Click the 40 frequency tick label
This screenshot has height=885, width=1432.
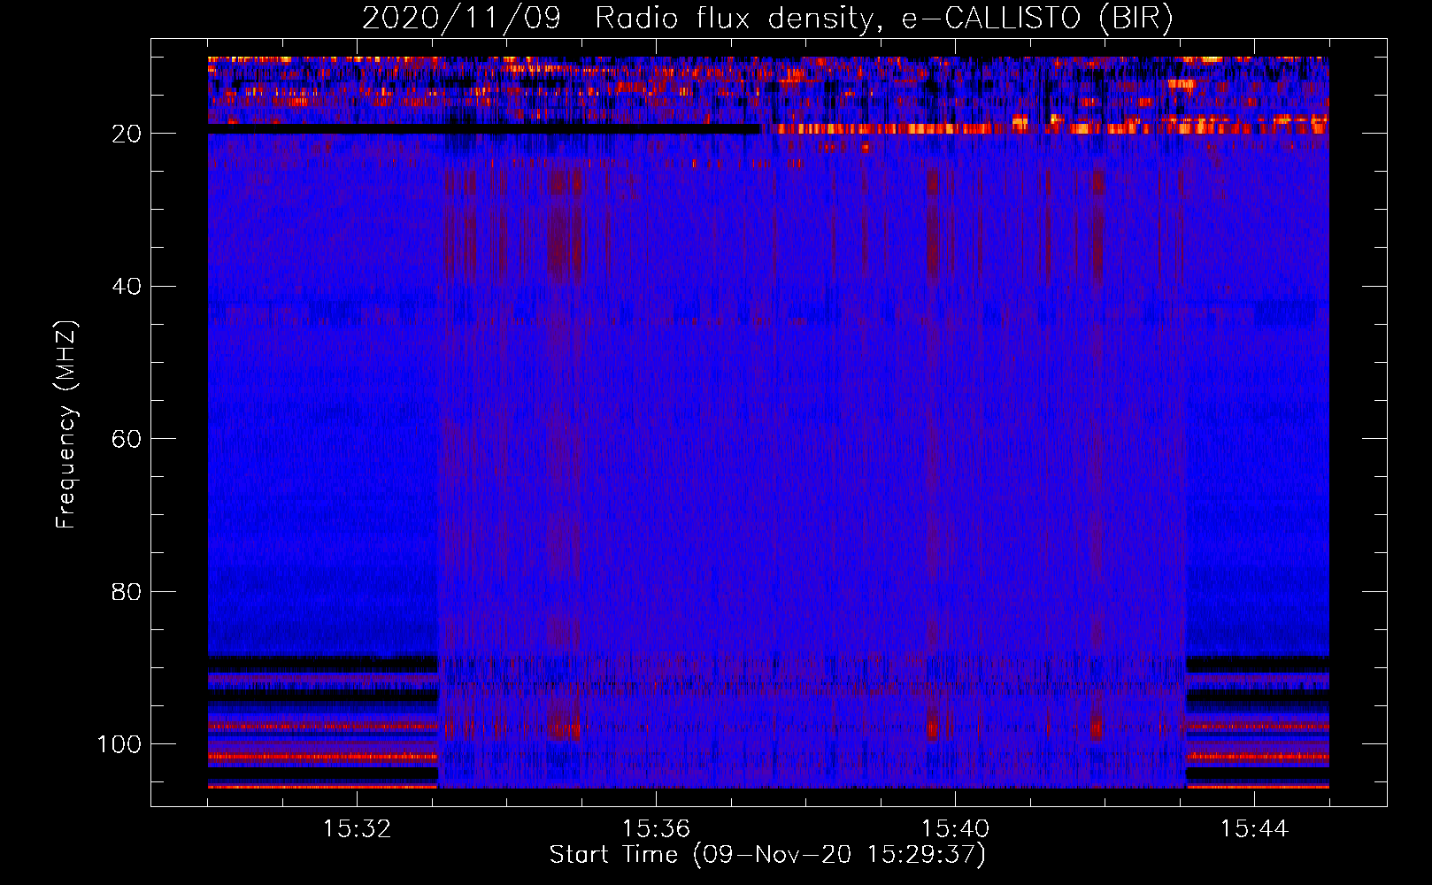click(x=127, y=287)
